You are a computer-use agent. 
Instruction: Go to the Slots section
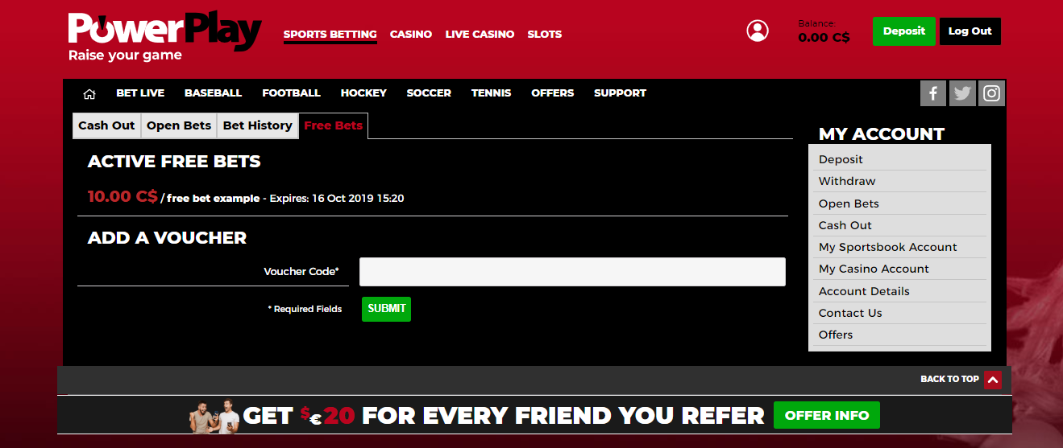[x=544, y=35]
